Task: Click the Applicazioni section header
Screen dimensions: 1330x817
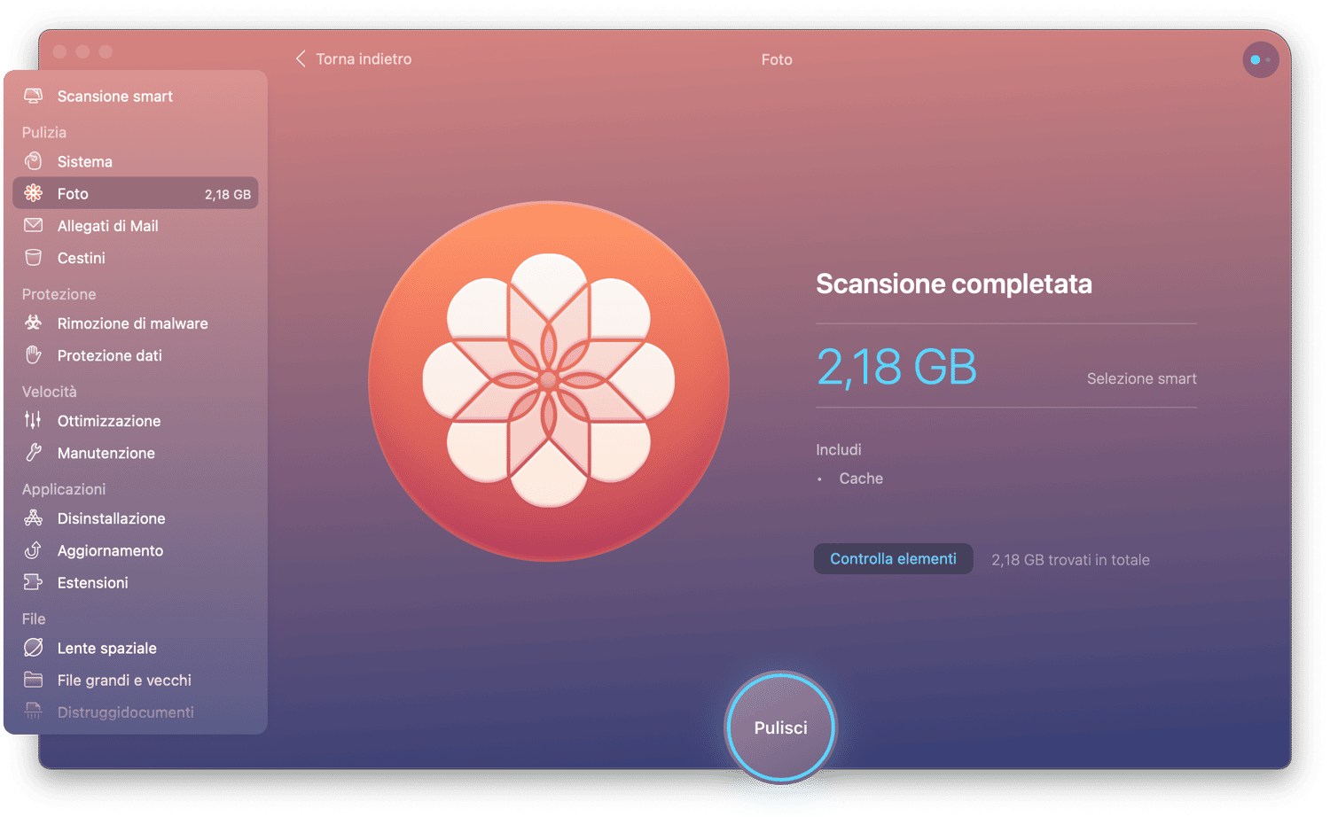Action: 64,489
